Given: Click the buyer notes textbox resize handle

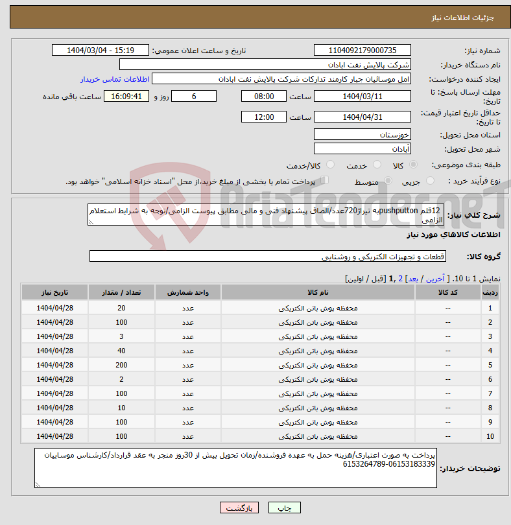Looking at the screenshot, I should pyautogui.click(x=38, y=484).
